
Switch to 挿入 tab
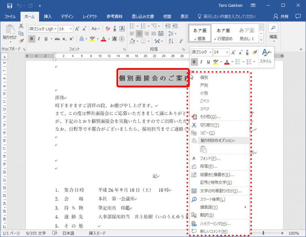(x=48, y=17)
